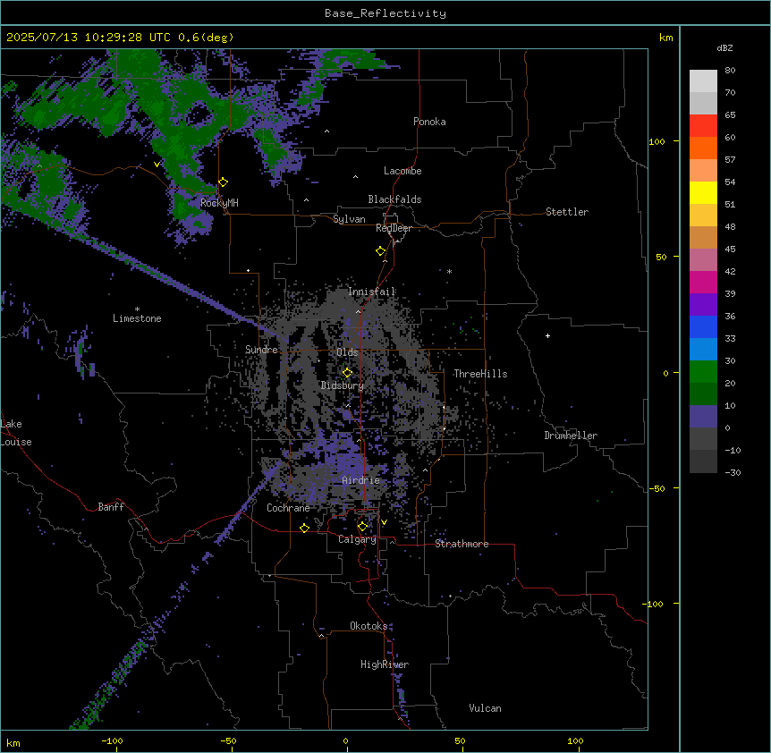Click the Drumheller town label
This screenshot has width=771, height=753.
pos(571,436)
